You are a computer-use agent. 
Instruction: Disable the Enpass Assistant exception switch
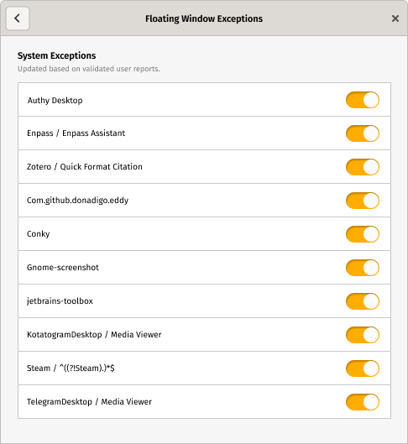pos(363,133)
